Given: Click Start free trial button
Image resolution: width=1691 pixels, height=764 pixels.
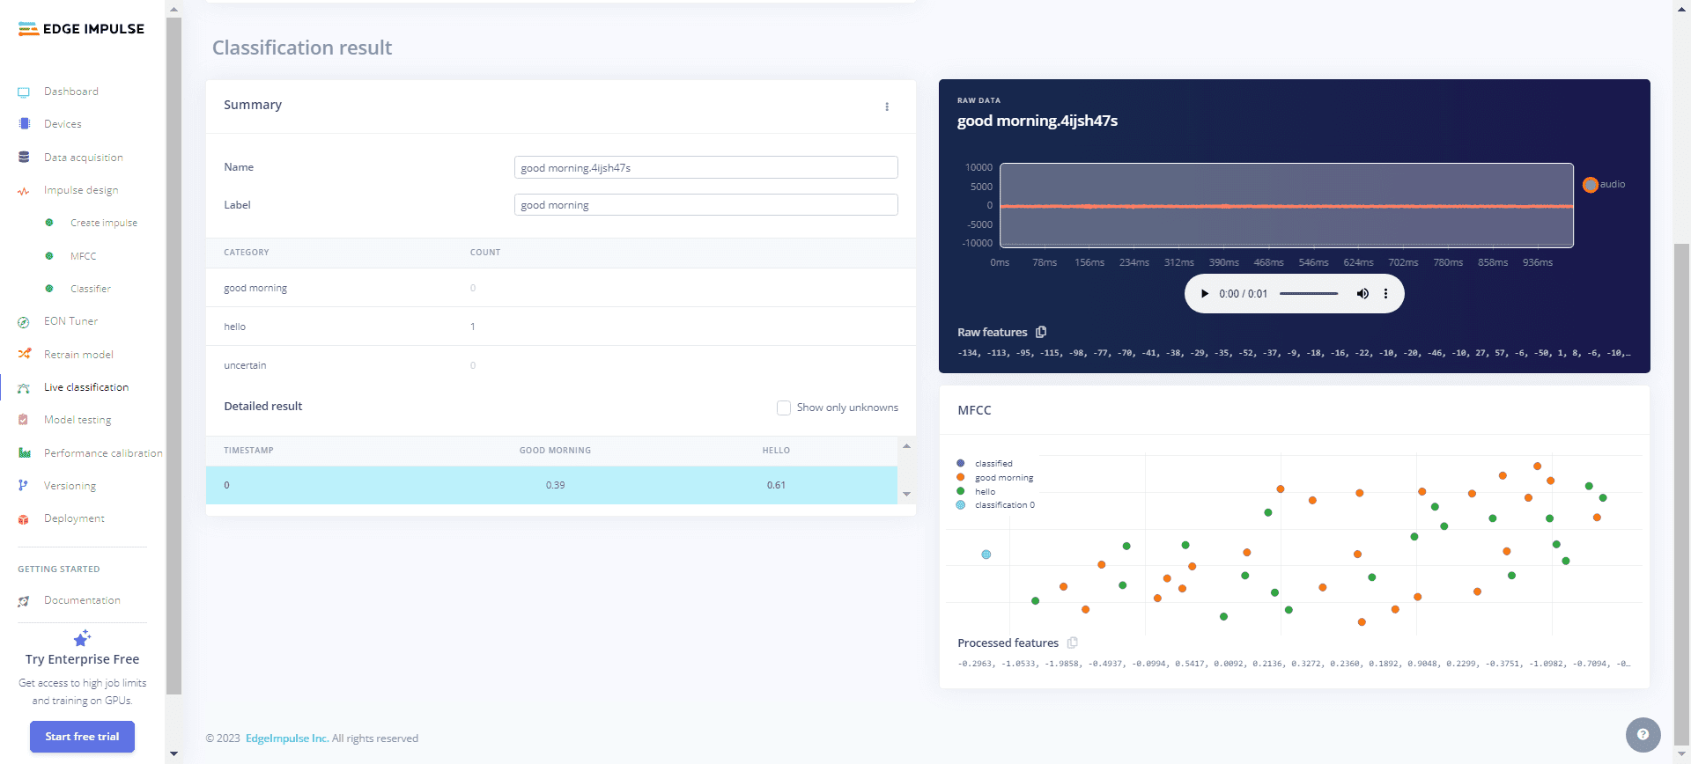Looking at the screenshot, I should [82, 737].
